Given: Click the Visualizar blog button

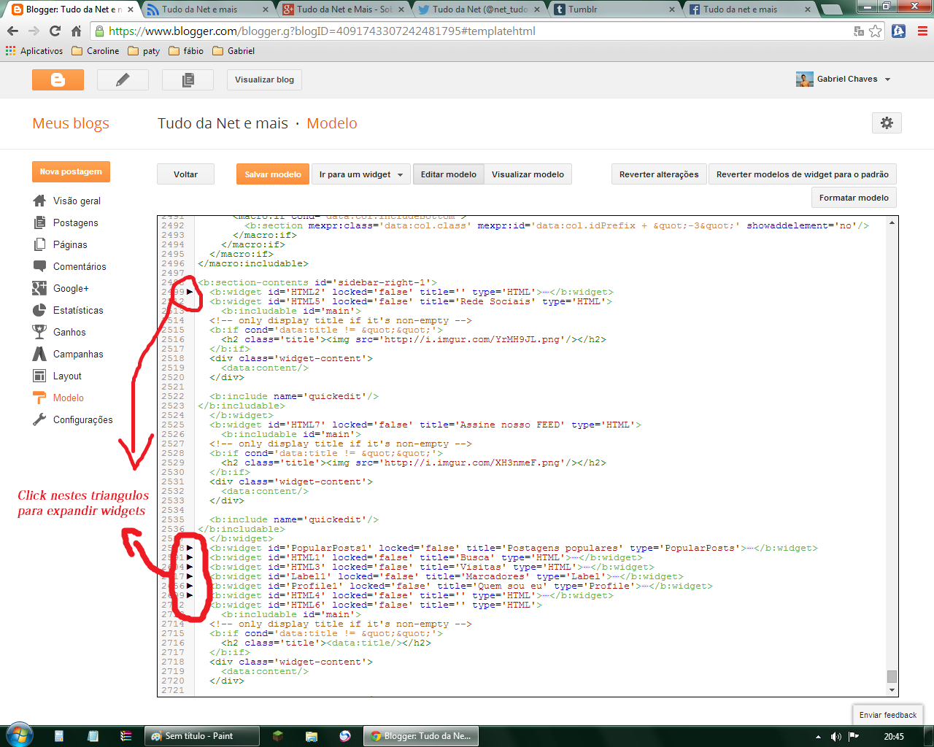Looking at the screenshot, I should tap(264, 80).
